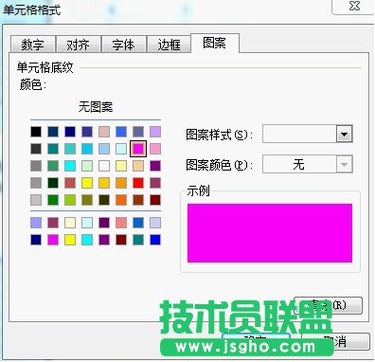
Task: Select the brown color swatch
Action: pos(138,200)
